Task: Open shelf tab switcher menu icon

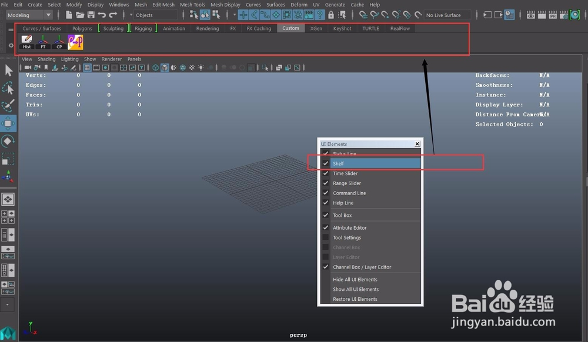Action: tap(11, 29)
